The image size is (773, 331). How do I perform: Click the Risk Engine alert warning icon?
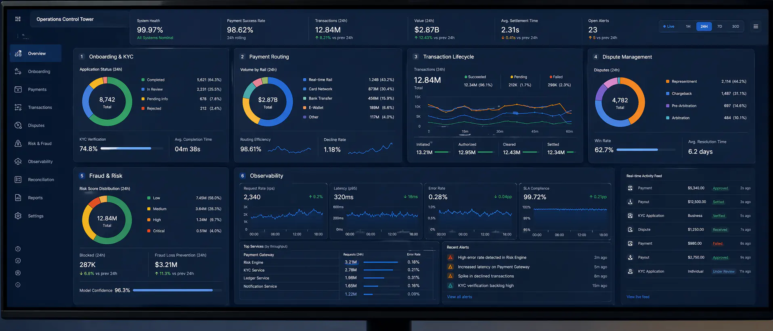[450, 257]
